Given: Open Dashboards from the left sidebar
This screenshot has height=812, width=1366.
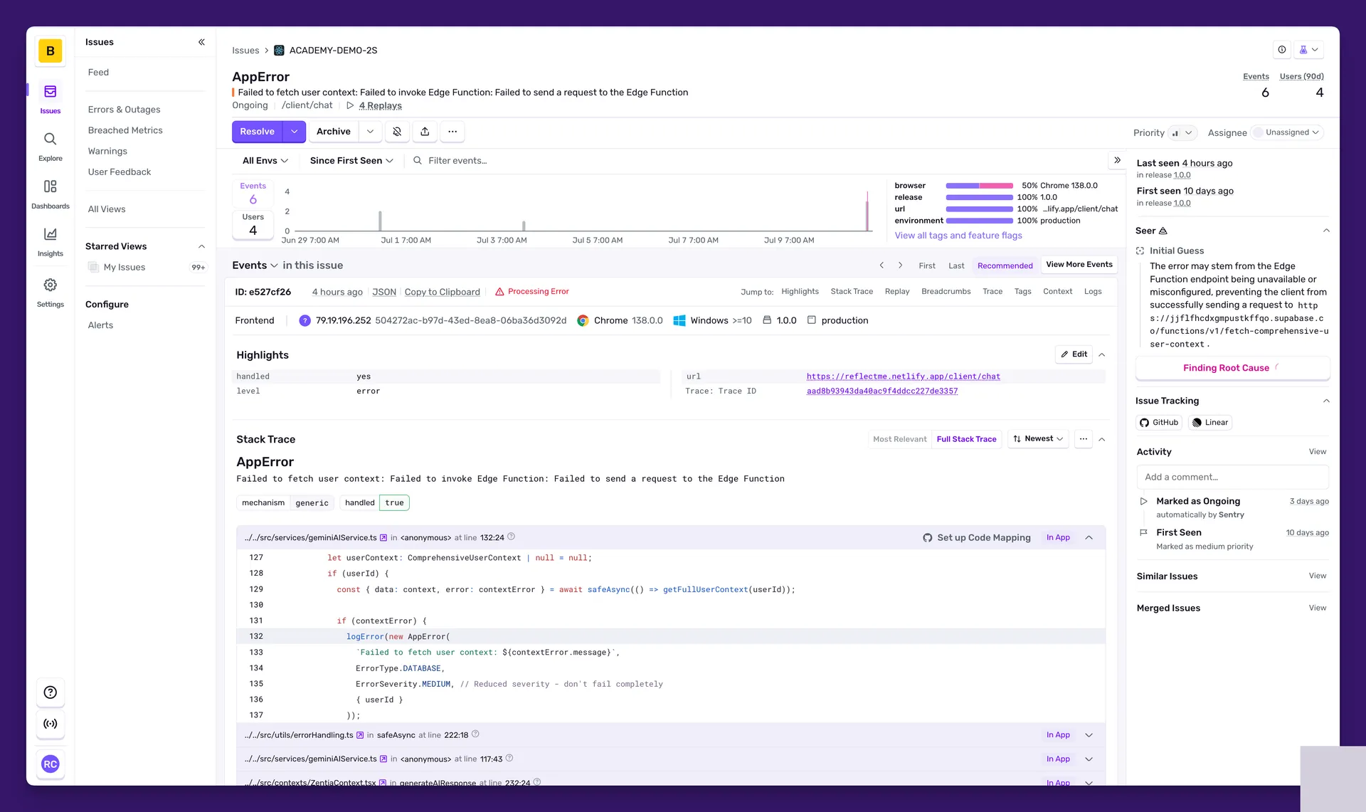Looking at the screenshot, I should (x=50, y=193).
